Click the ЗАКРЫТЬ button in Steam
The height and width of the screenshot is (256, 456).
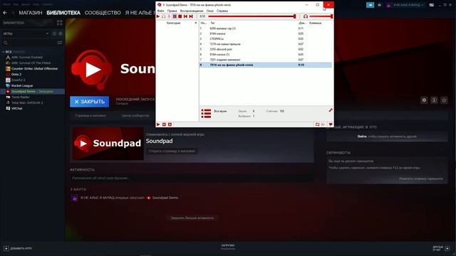[90, 102]
